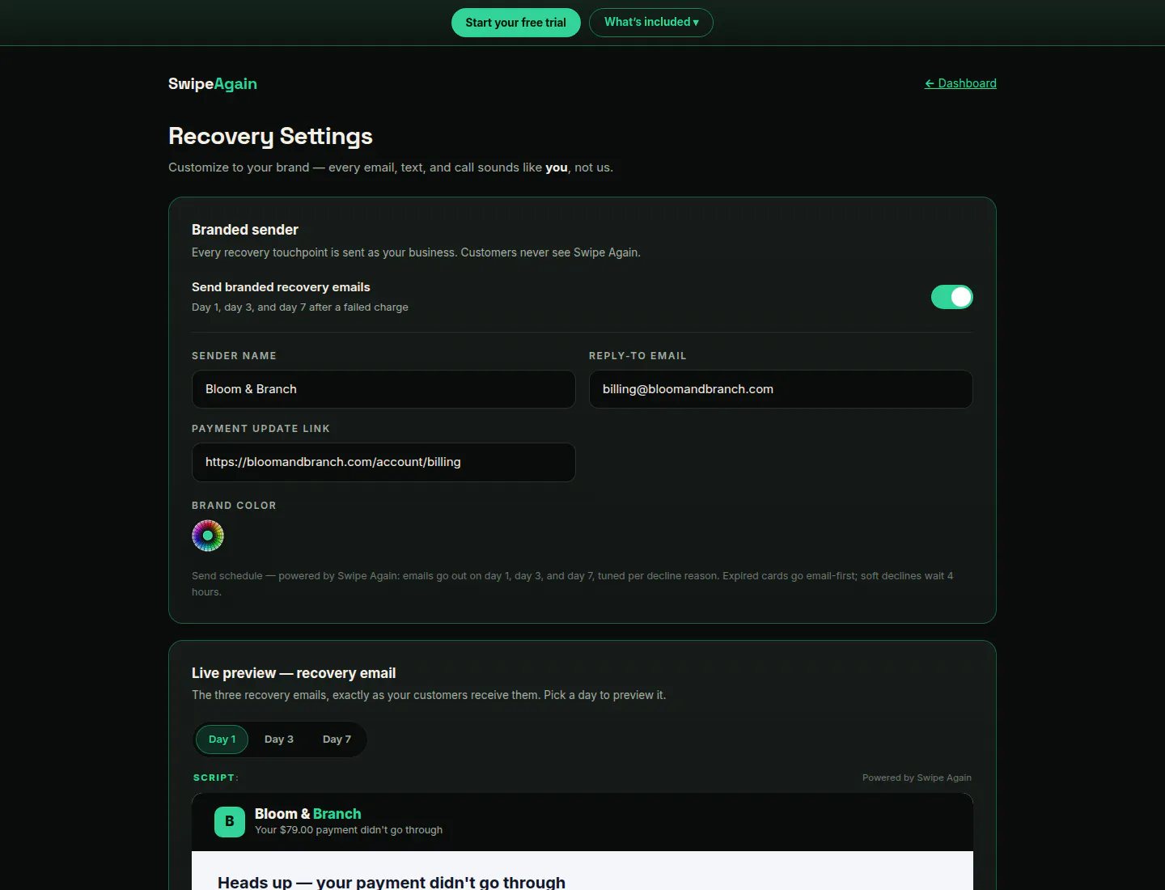Click the Reply-To Email input
The height and width of the screenshot is (890, 1165).
click(781, 389)
